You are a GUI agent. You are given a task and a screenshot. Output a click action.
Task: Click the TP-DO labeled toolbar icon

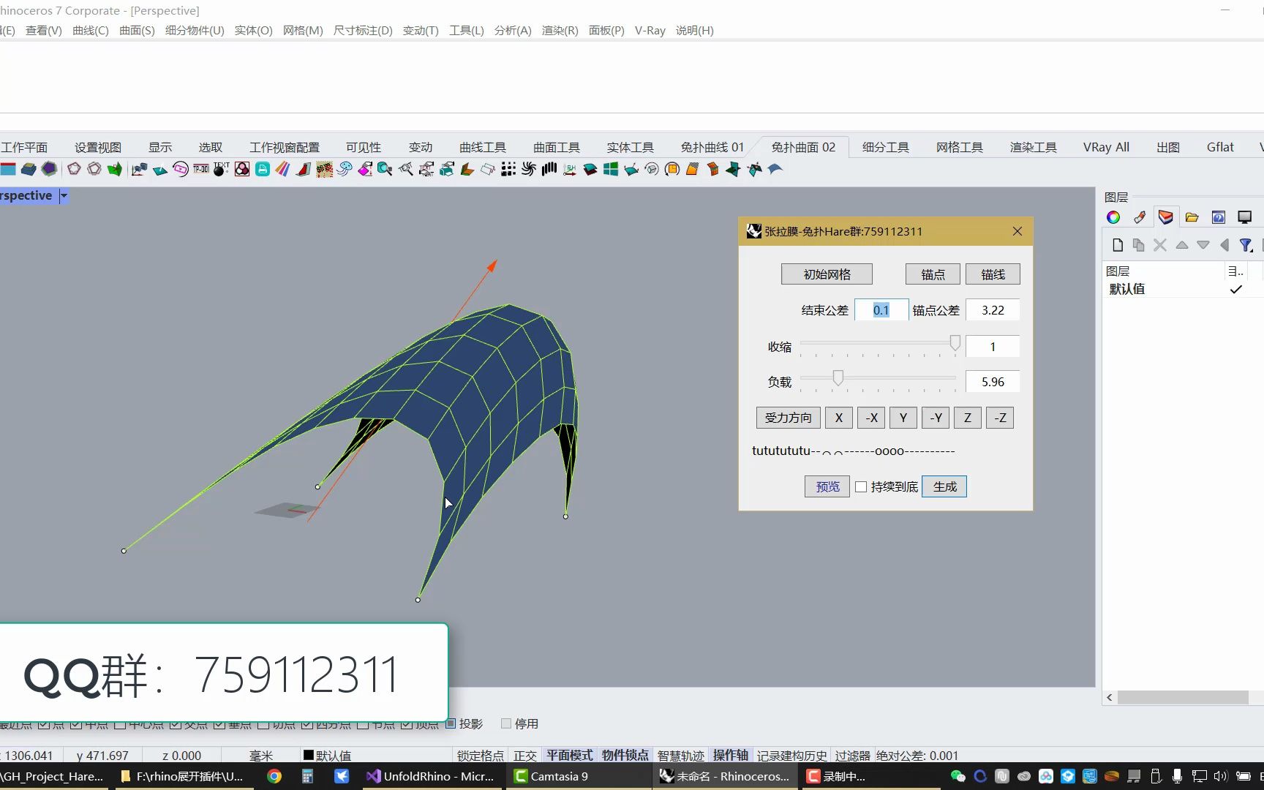click(201, 169)
